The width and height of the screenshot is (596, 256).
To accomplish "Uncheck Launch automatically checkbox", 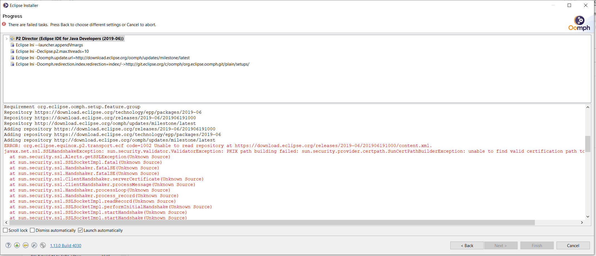I will [x=80, y=230].
